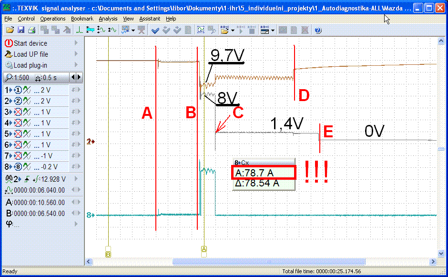Click the horizontal scrollbar thumb
The height and width of the screenshot is (277, 448).
[x=269, y=262]
